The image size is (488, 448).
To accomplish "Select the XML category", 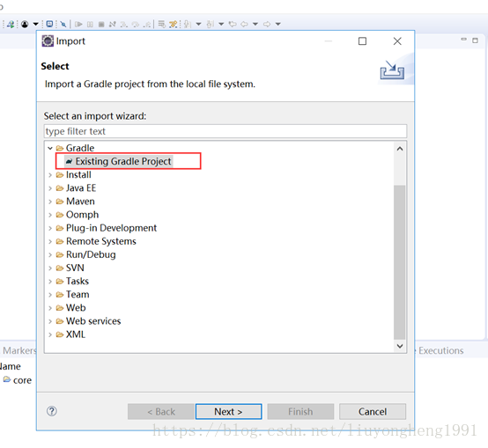I will click(76, 334).
